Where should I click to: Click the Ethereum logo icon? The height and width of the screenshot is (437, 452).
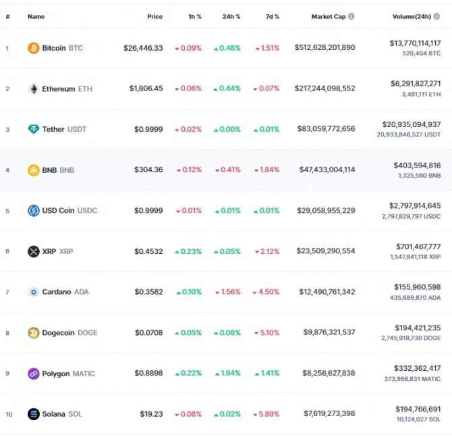pyautogui.click(x=33, y=88)
